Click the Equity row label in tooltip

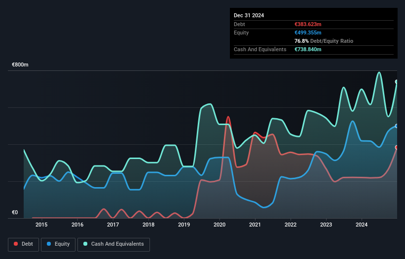coord(241,32)
